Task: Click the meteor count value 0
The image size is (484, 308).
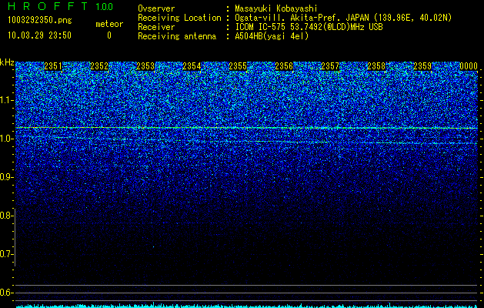Action: tap(109, 35)
